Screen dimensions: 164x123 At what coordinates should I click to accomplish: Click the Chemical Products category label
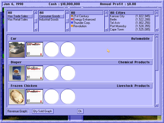[134, 62]
